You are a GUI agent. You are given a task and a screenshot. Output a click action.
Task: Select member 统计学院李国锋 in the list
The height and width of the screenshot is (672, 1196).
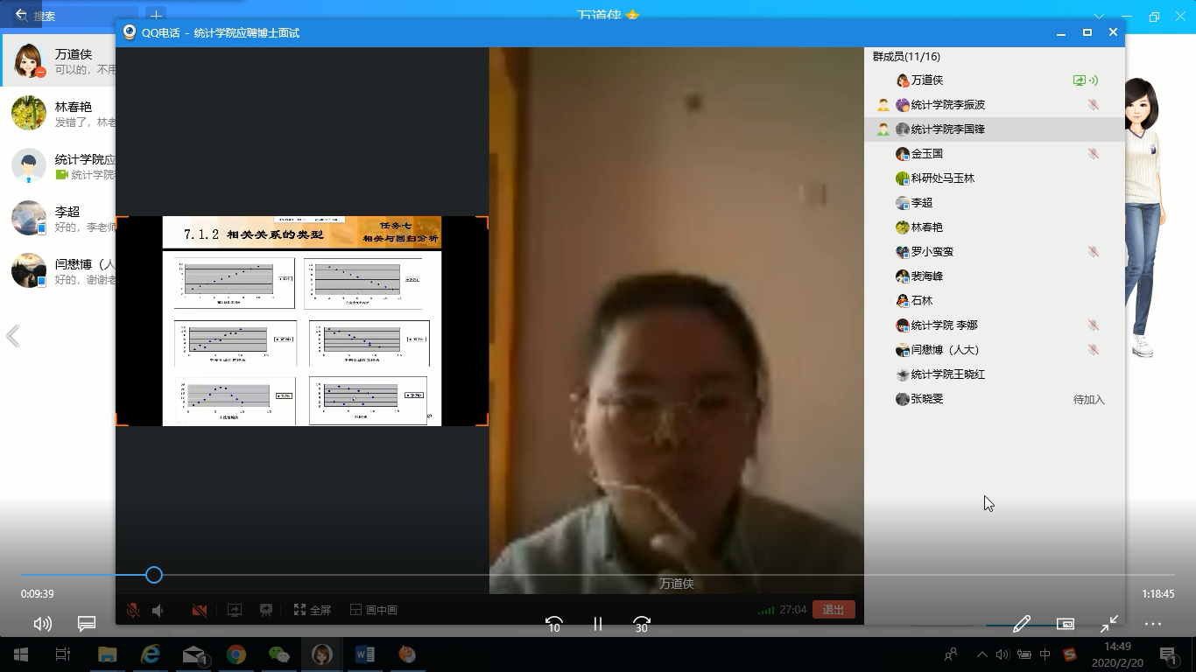pyautogui.click(x=947, y=129)
